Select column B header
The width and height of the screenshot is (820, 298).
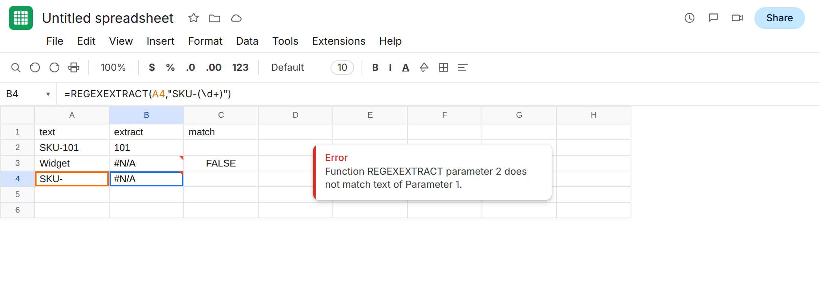(x=146, y=115)
